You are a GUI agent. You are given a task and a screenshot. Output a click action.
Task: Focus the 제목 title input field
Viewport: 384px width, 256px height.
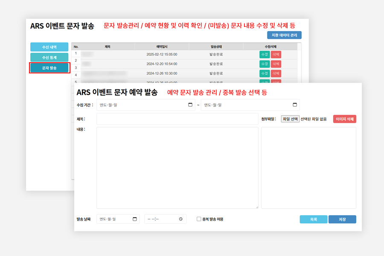(x=177, y=119)
